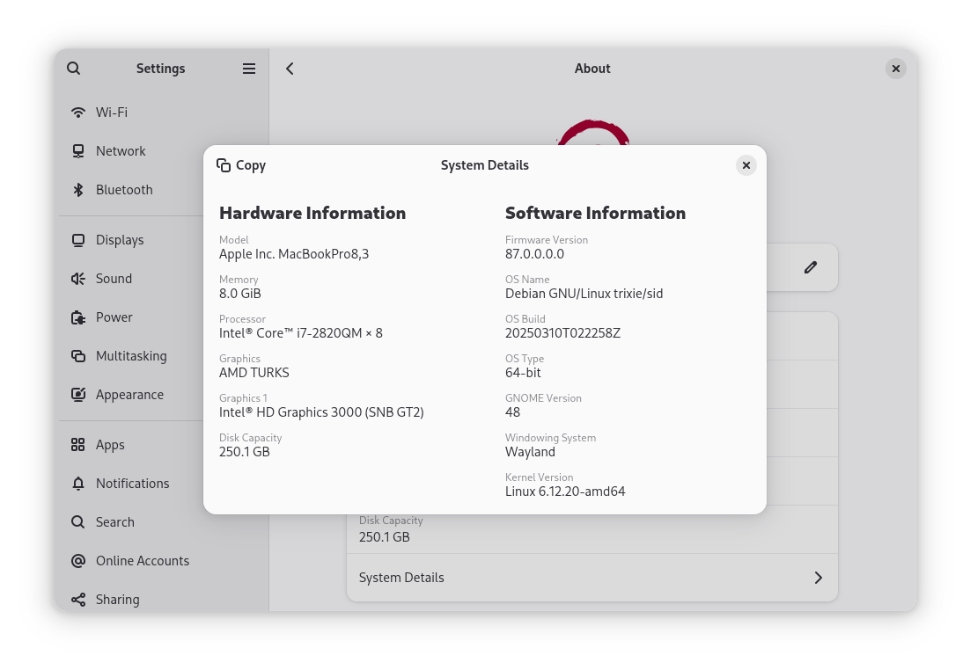Screen dimensions: 970x670
Task: Click the Debian logo in About page
Action: [x=594, y=132]
